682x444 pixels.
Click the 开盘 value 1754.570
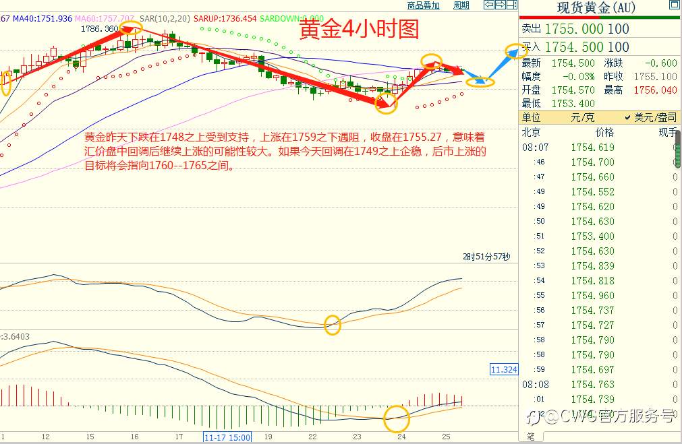[x=573, y=90]
